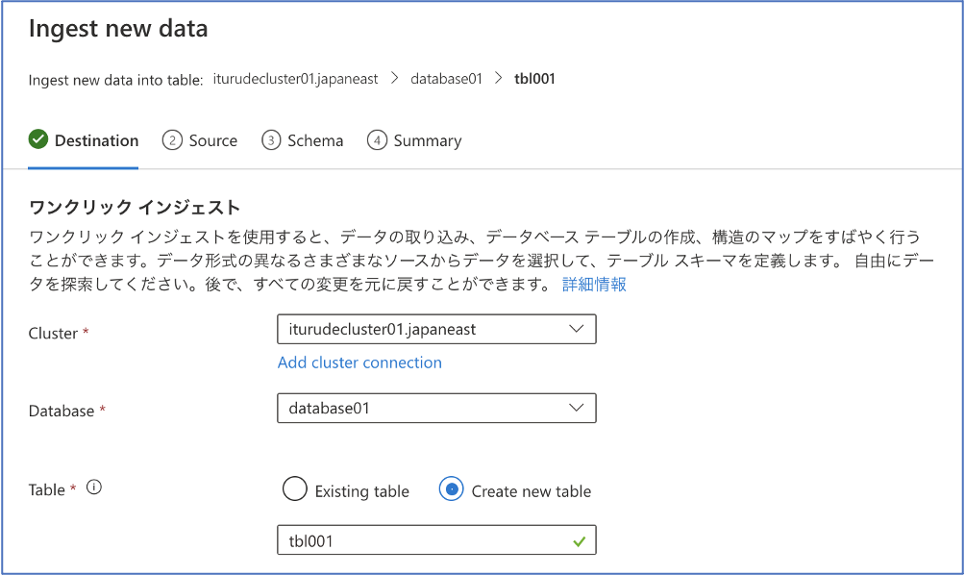The width and height of the screenshot is (965, 575).
Task: Click tbl001 in the breadcrumb
Action: (x=534, y=79)
